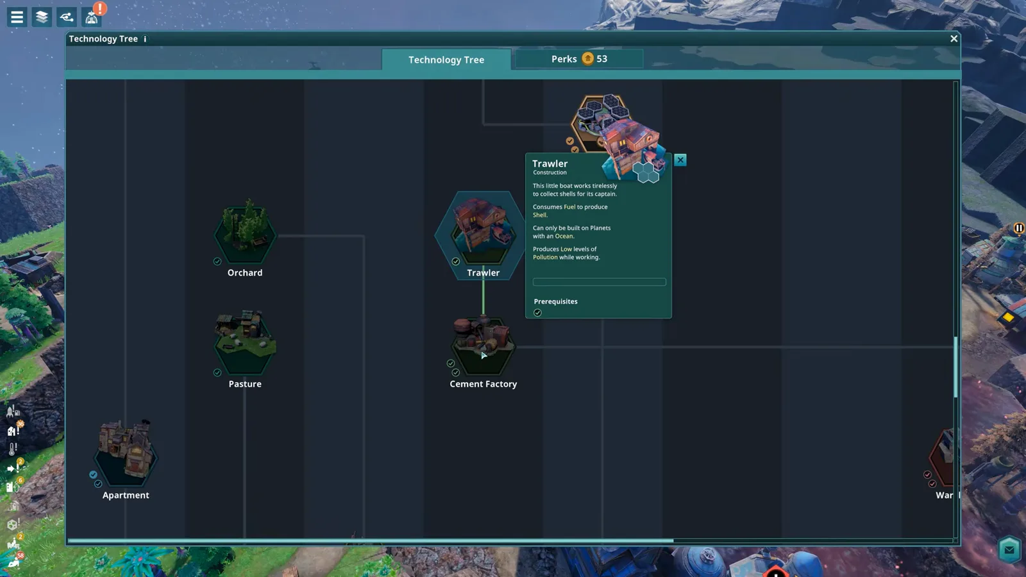Click the Orchard researched checkmark
This screenshot has height=577, width=1026.
(217, 262)
